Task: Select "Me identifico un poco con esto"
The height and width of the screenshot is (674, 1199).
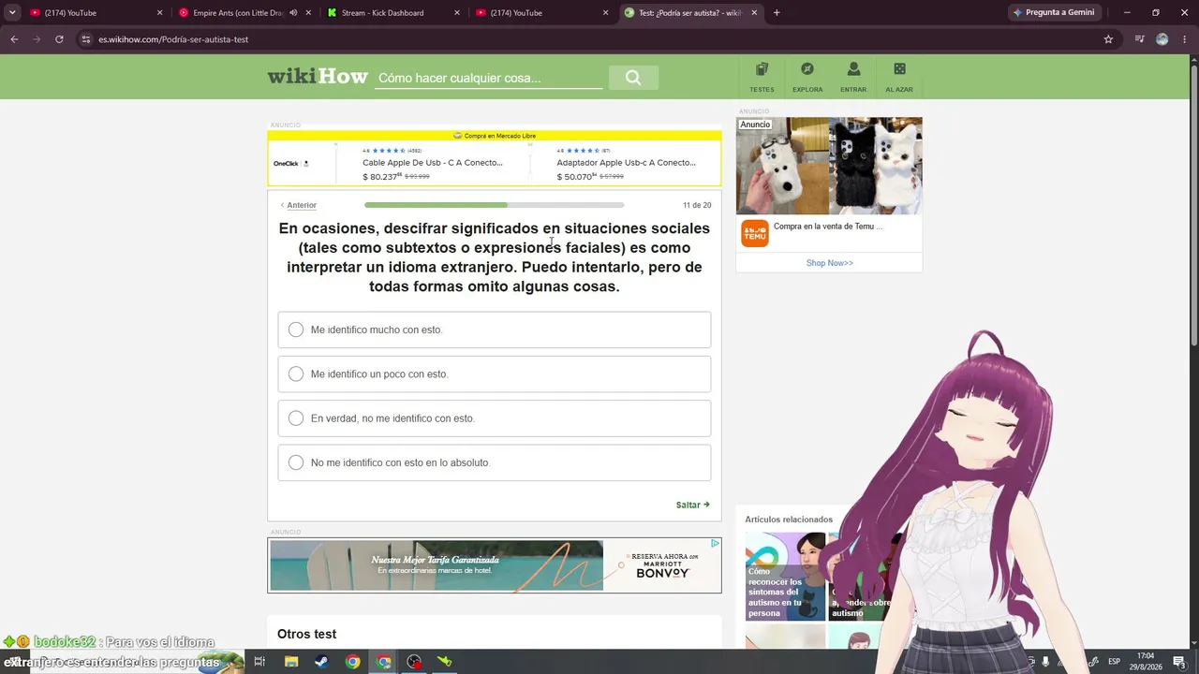Action: click(x=495, y=374)
